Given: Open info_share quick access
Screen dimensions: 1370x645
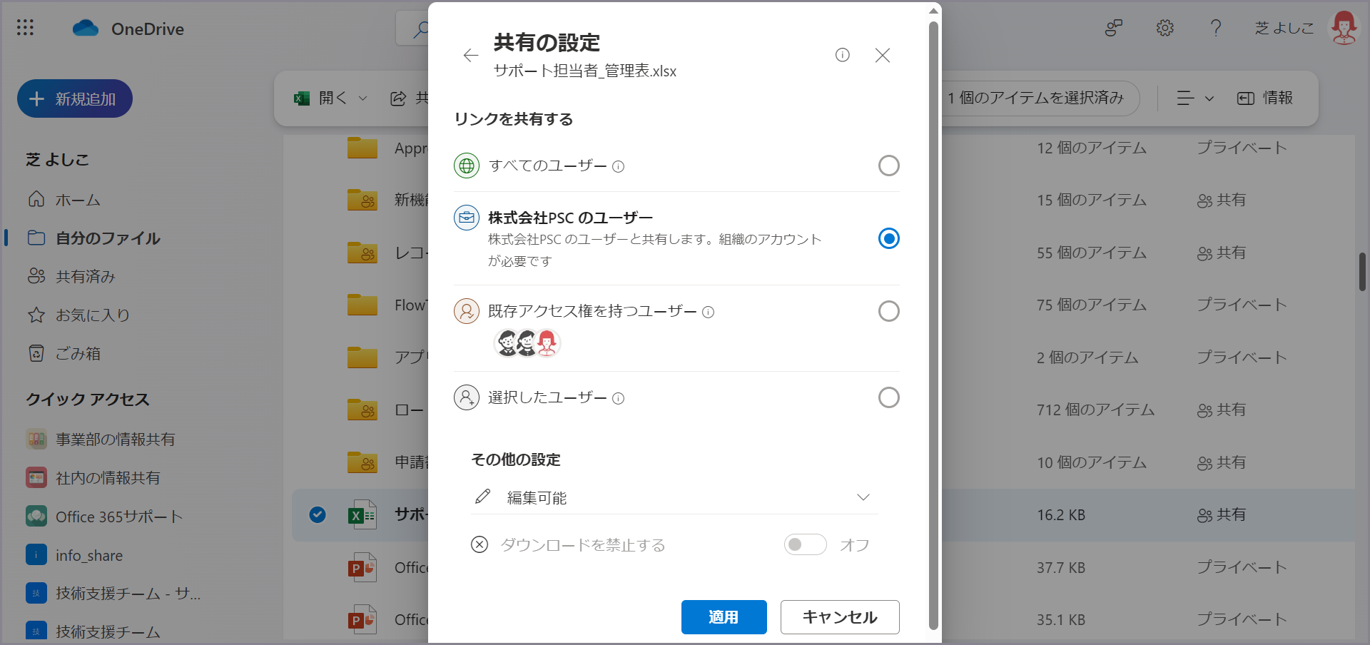Looking at the screenshot, I should [x=74, y=555].
